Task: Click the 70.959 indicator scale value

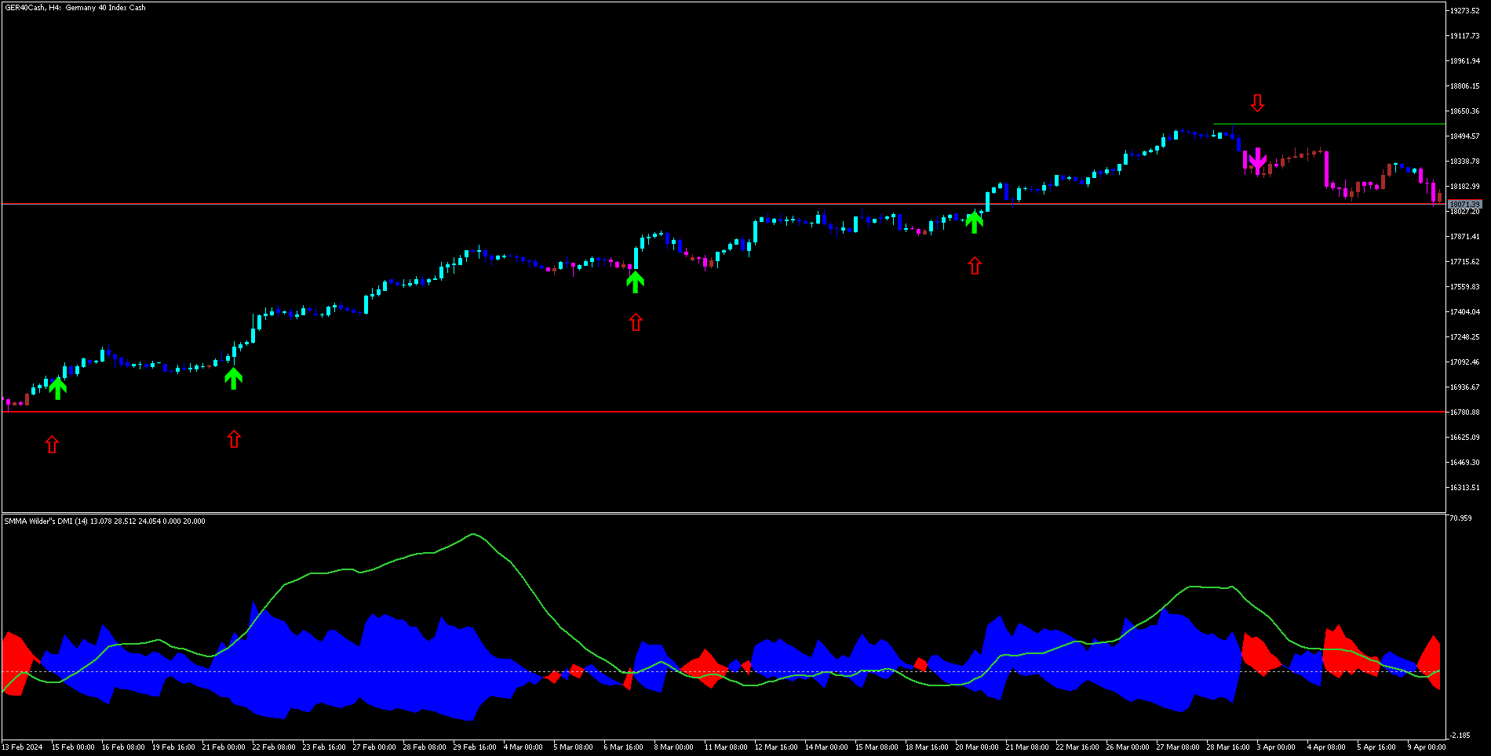Action: (1460, 518)
